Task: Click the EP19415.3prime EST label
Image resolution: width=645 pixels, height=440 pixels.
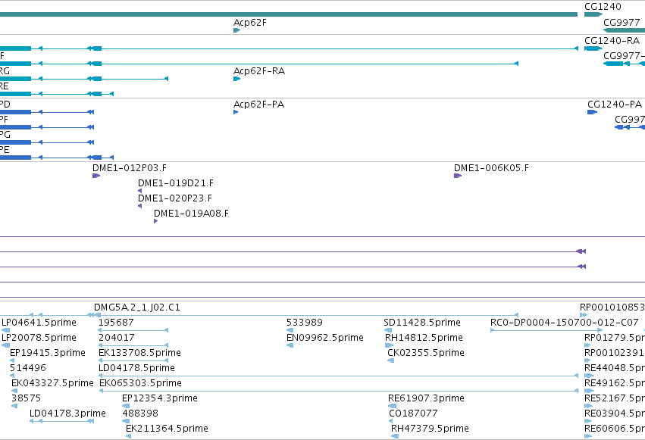Action: 48,353
